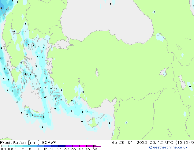194x150 pixels.
Task: Select the 30–35 mm purple legend swatch
Action: [x=69, y=146]
